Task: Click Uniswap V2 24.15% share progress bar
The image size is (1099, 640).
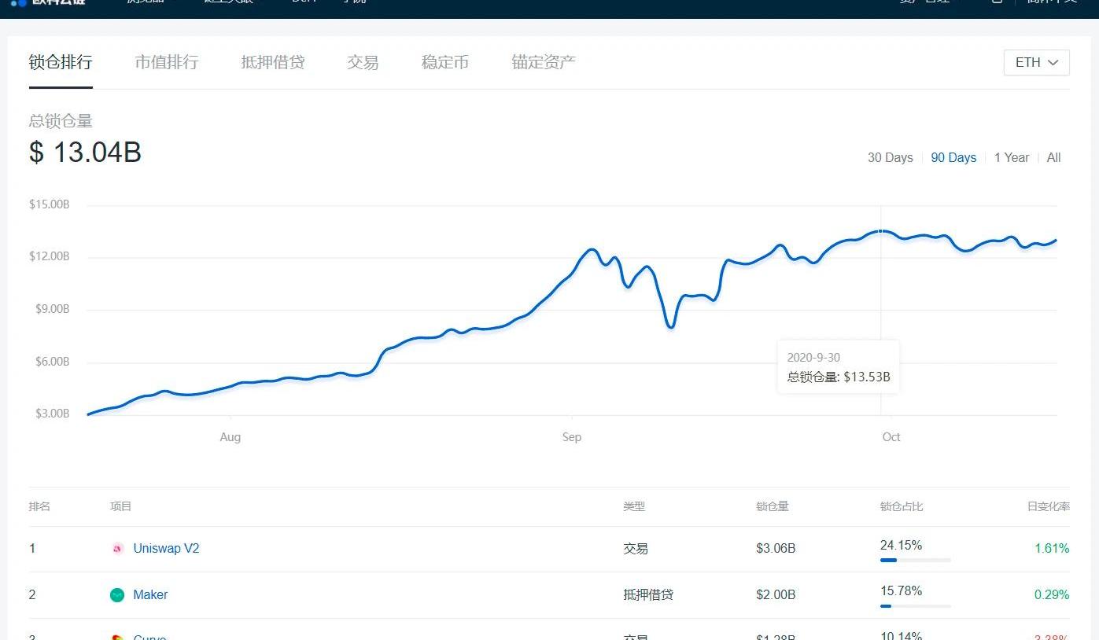Action: [x=915, y=560]
